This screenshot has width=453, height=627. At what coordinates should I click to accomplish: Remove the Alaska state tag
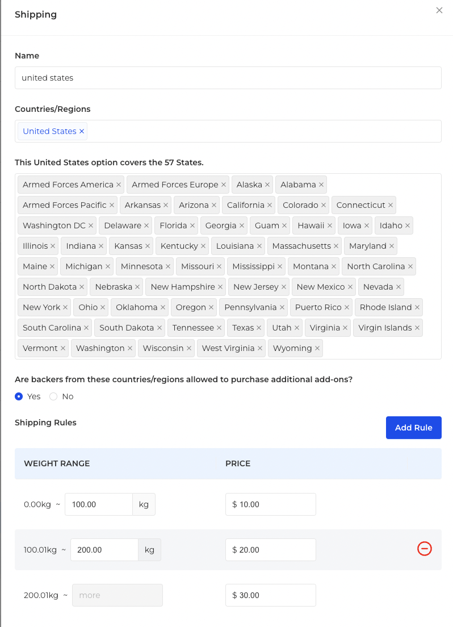coord(267,185)
